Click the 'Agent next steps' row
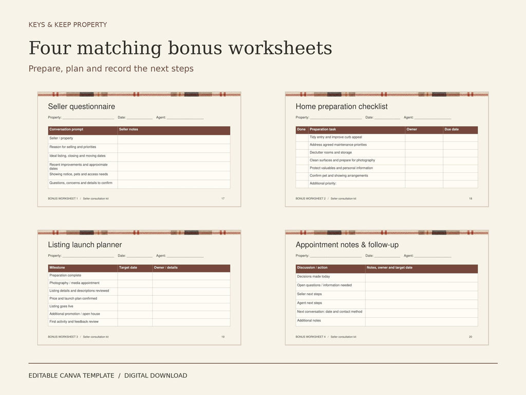The height and width of the screenshot is (395, 526). (387, 304)
